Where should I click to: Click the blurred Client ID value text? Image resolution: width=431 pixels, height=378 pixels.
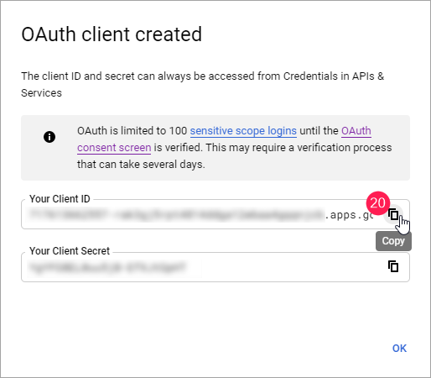click(x=176, y=215)
